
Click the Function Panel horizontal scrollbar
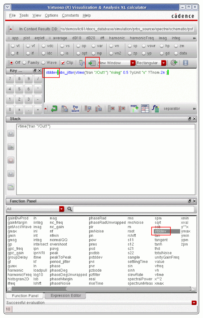(x=129, y=289)
